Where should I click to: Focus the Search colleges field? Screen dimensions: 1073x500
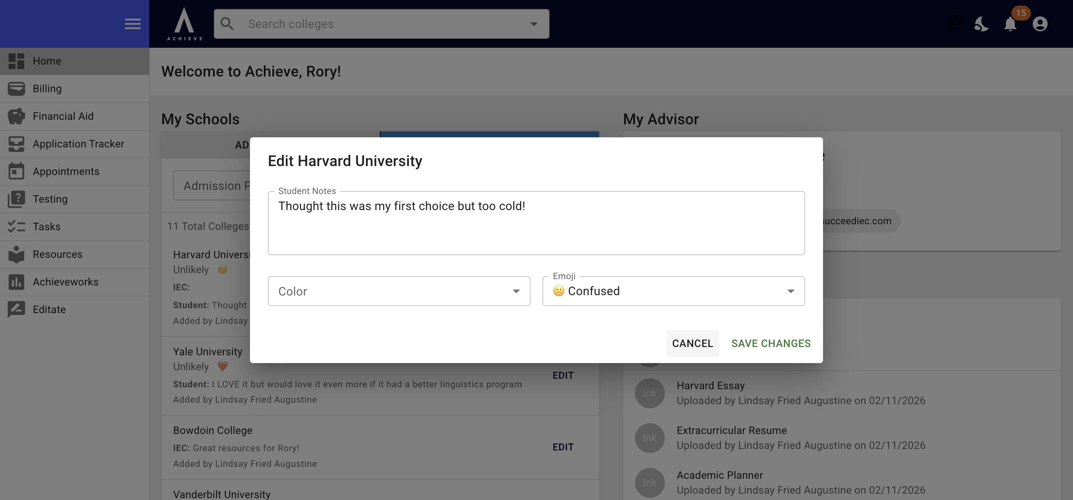381,24
